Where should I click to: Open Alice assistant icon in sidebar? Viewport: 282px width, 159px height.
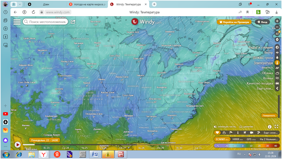coord(5,140)
